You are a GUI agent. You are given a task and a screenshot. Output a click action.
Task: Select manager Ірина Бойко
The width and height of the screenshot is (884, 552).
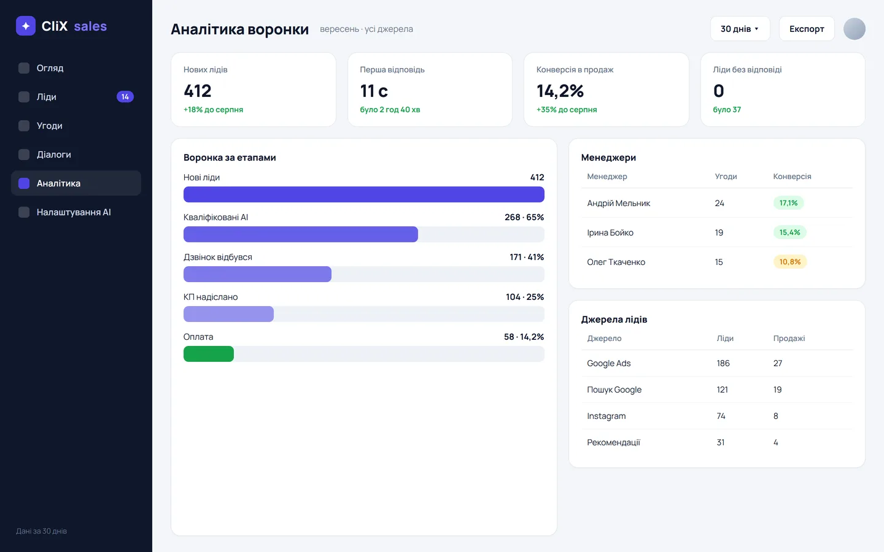click(717, 232)
